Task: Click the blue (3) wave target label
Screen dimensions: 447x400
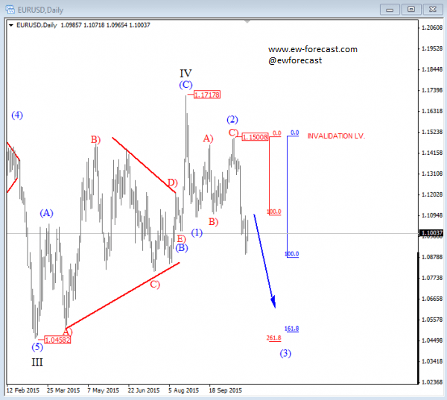Action: click(286, 353)
